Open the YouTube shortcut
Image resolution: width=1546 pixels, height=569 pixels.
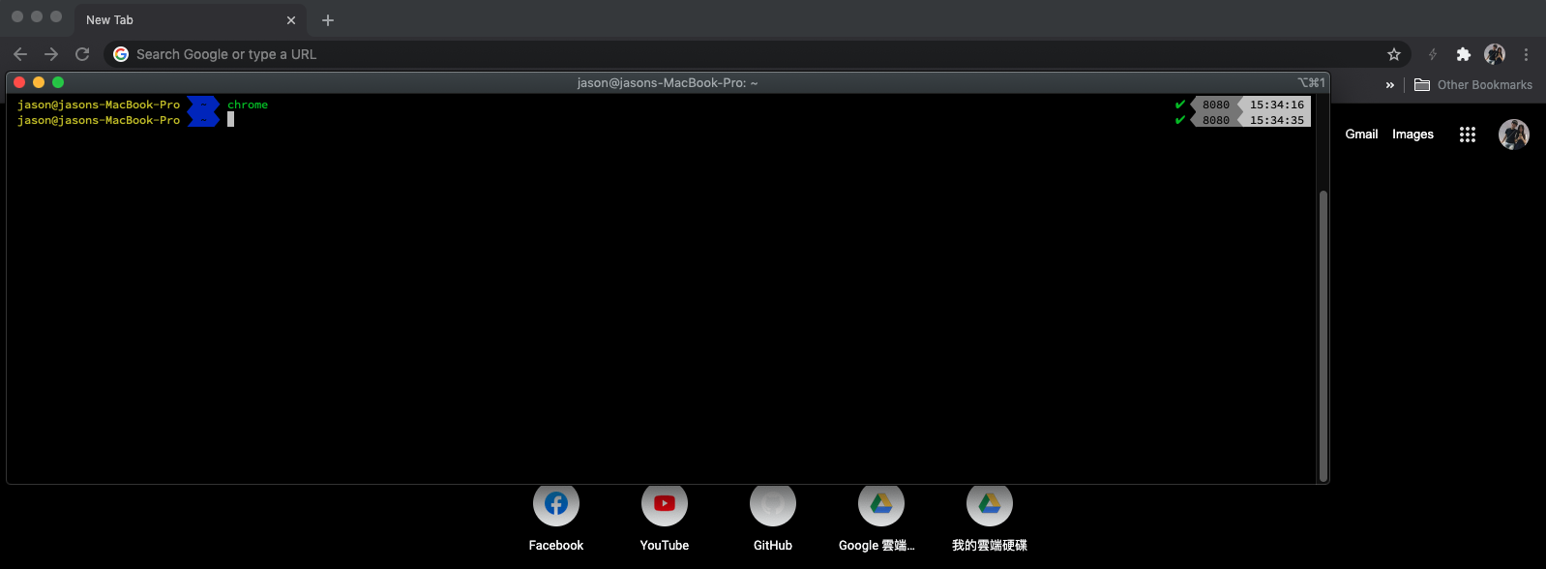[x=665, y=505]
